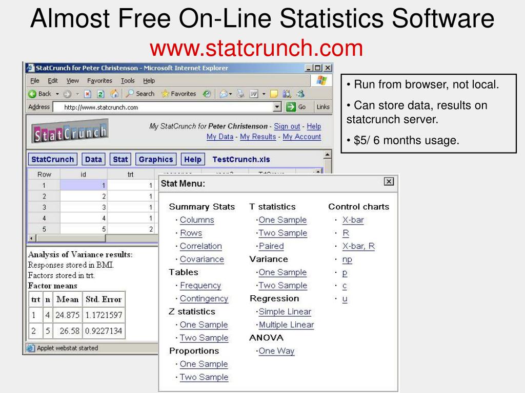Open the Edit with Word dropdown arrow

[264, 94]
